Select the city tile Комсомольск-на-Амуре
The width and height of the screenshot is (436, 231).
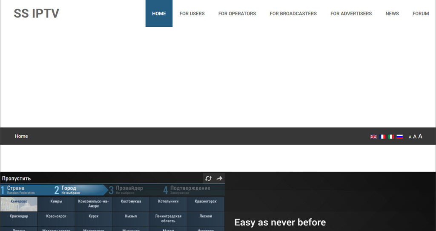[93, 204]
